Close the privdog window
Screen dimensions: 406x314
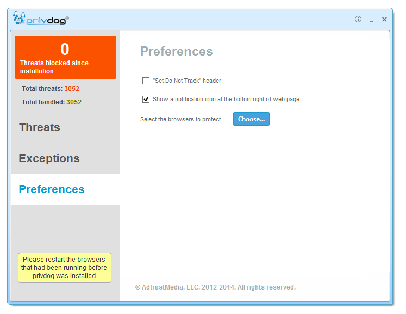[384, 19]
